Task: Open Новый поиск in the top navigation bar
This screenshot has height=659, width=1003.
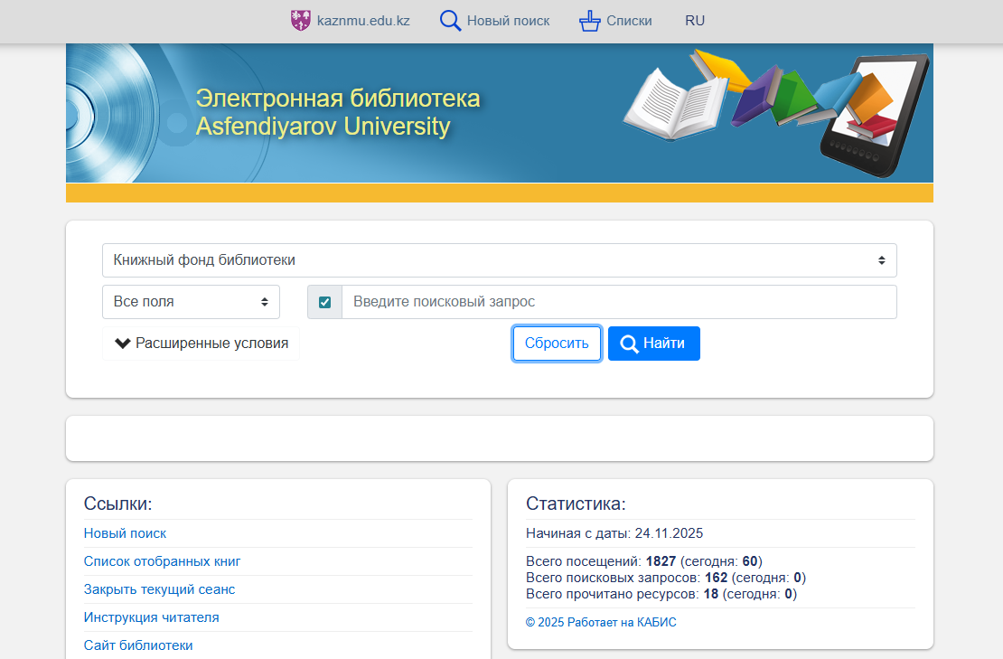Action: click(508, 21)
